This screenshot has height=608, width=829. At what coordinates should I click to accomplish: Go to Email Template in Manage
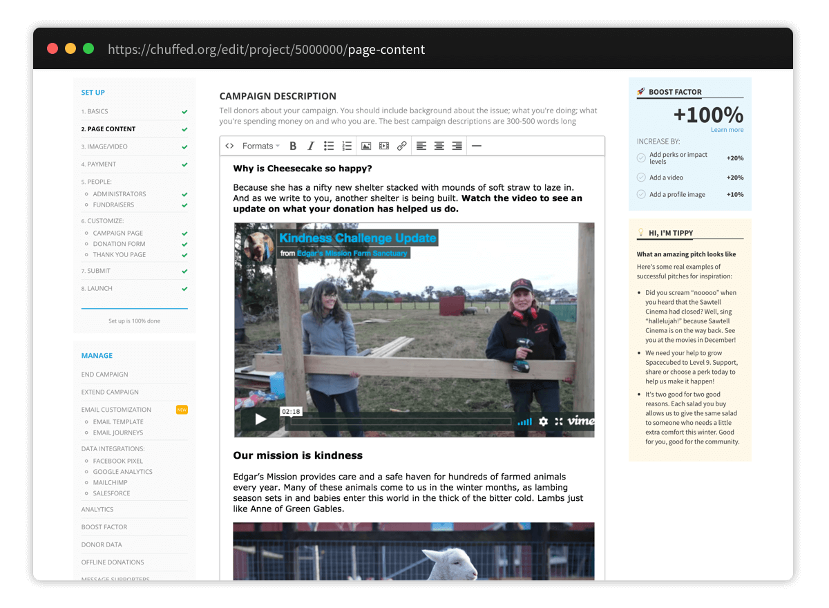[118, 421]
